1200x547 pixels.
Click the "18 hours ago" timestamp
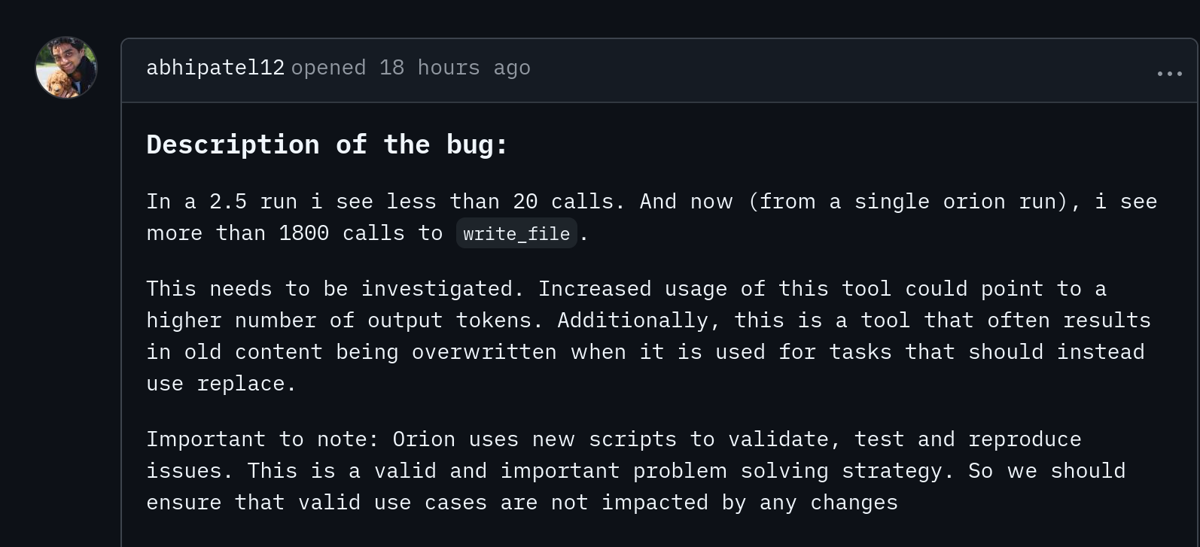[x=455, y=68]
